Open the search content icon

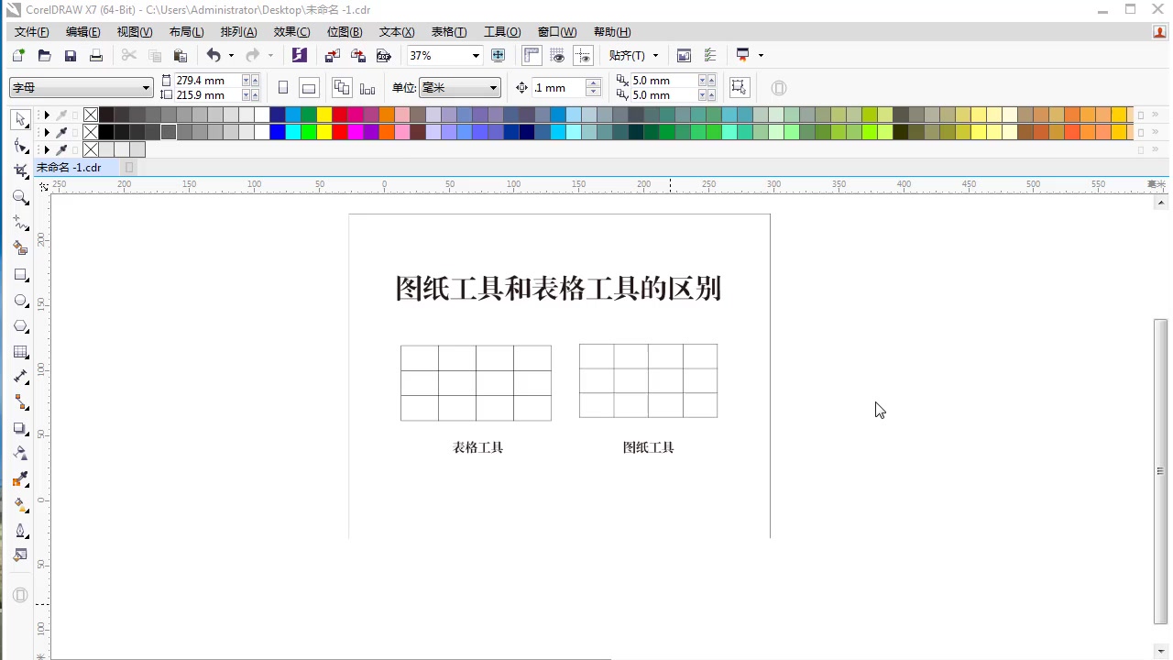[300, 56]
